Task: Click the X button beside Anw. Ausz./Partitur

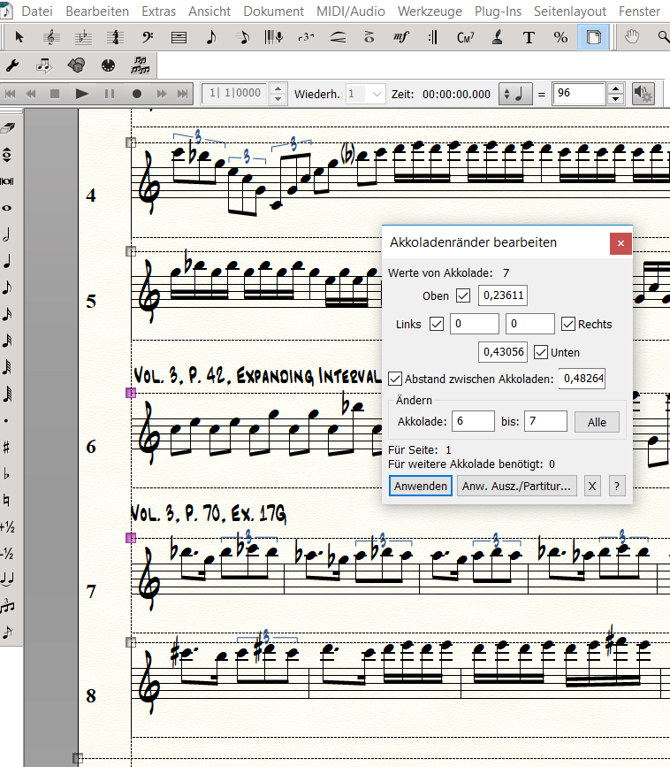Action: point(592,486)
